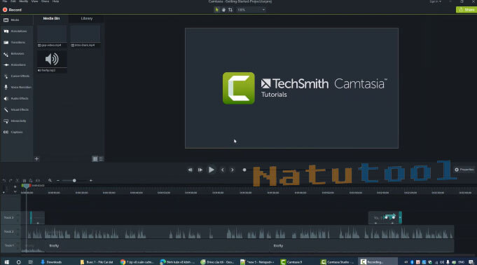Click the Undo icon above the timeline

coord(4,181)
